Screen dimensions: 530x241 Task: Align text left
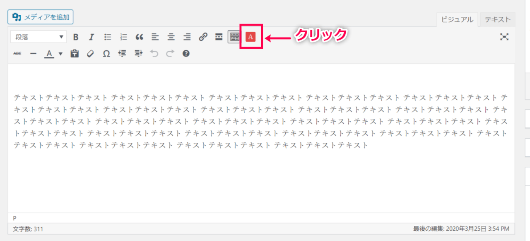(155, 37)
